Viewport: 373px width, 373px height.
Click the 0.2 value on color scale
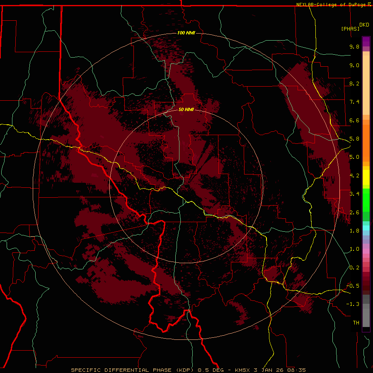(x=354, y=268)
